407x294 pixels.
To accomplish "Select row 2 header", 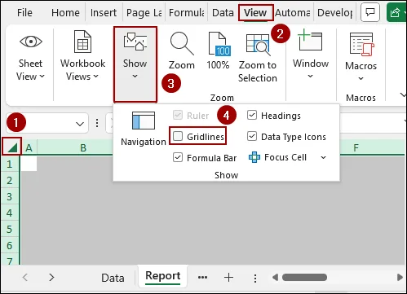I will 10,180.
